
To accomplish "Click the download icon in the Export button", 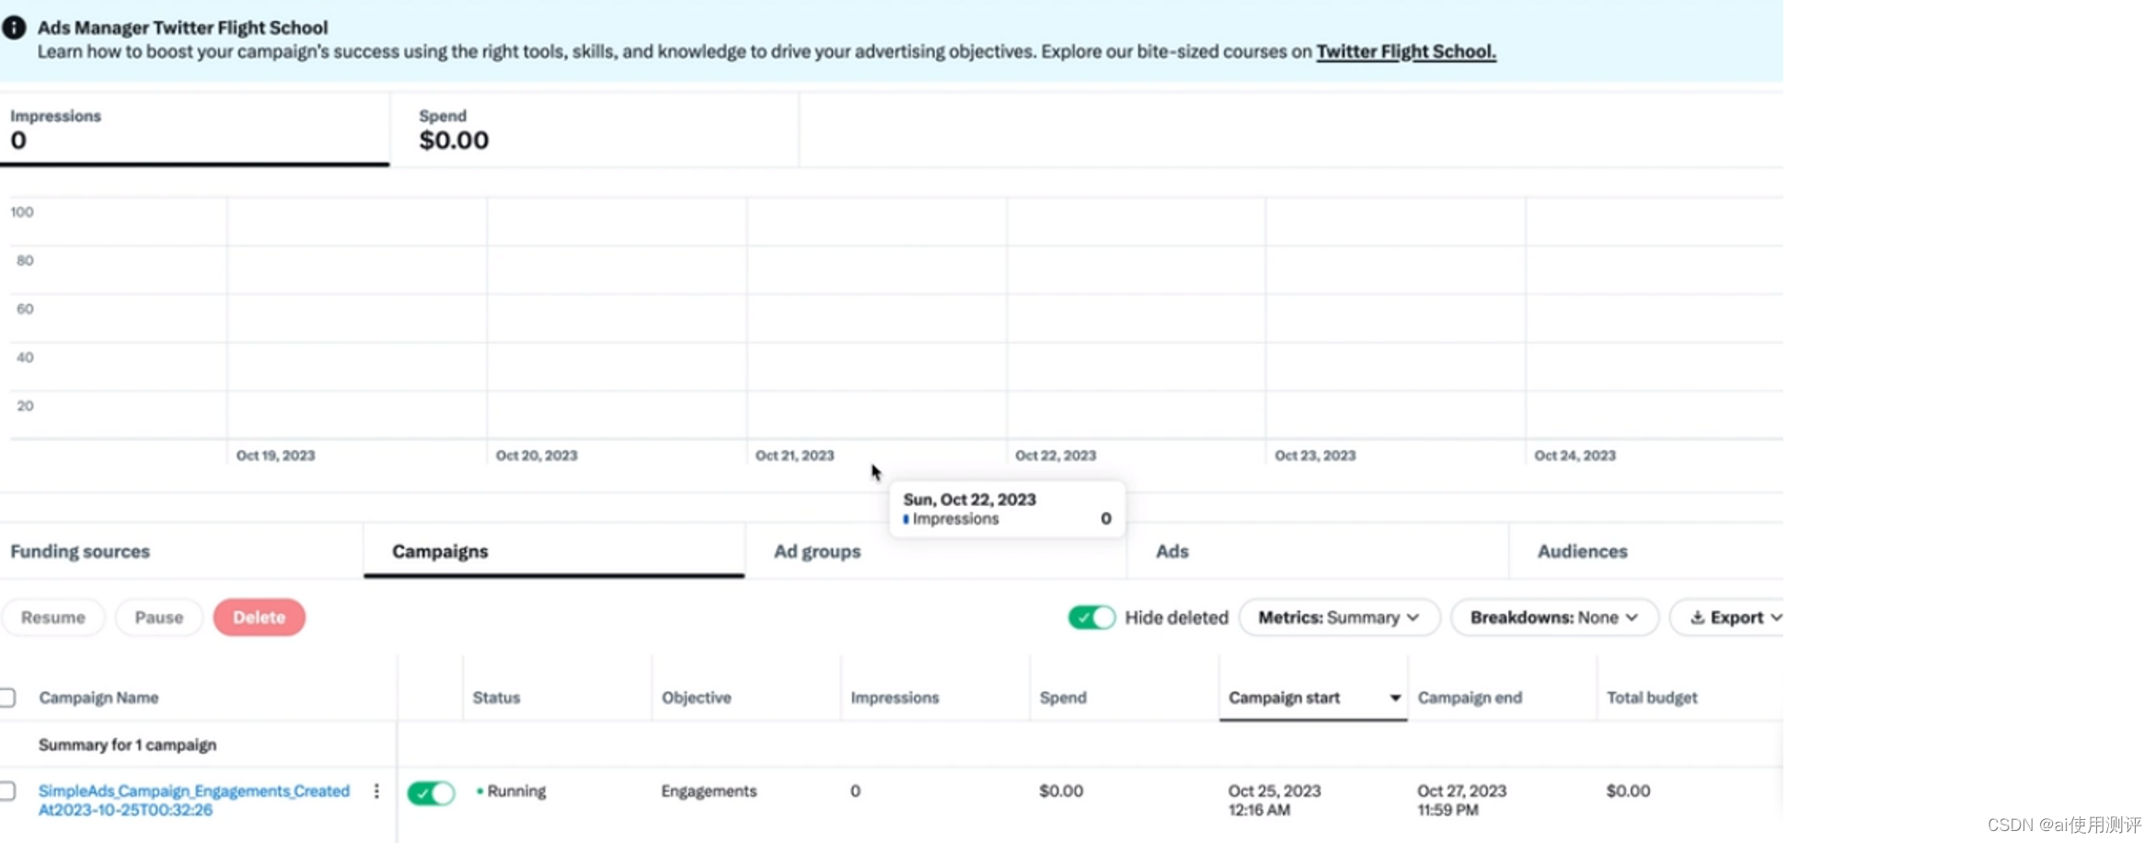I will (1698, 618).
